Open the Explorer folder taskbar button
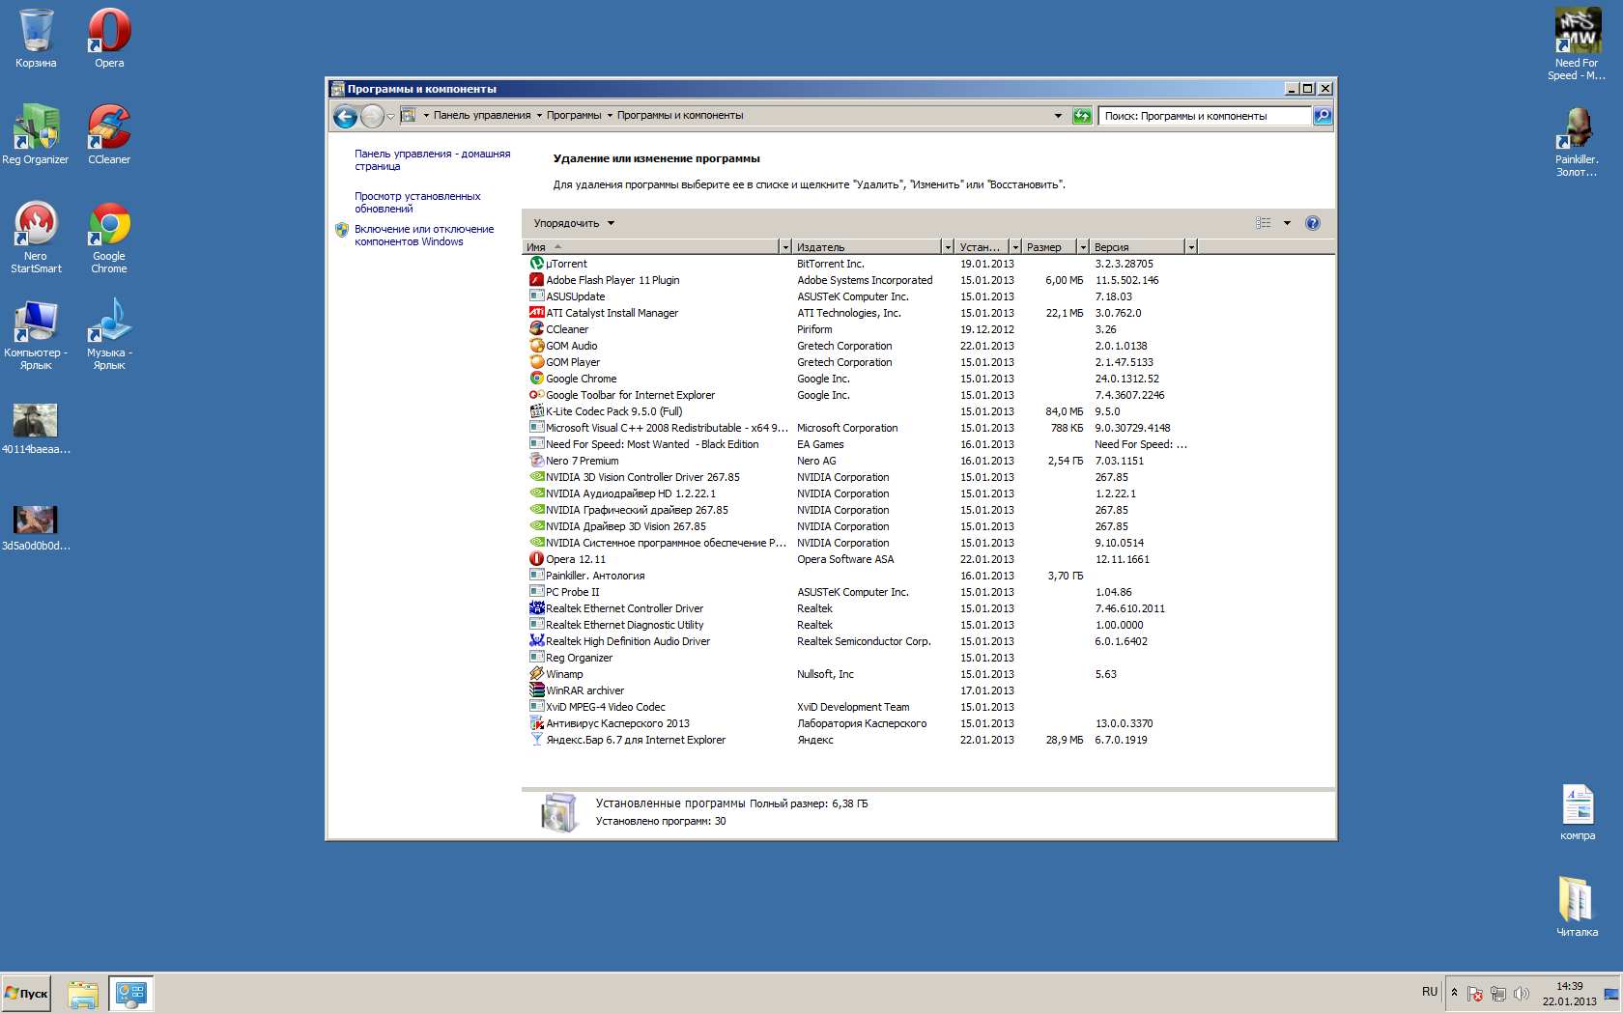Image resolution: width=1623 pixels, height=1014 pixels. point(83,993)
